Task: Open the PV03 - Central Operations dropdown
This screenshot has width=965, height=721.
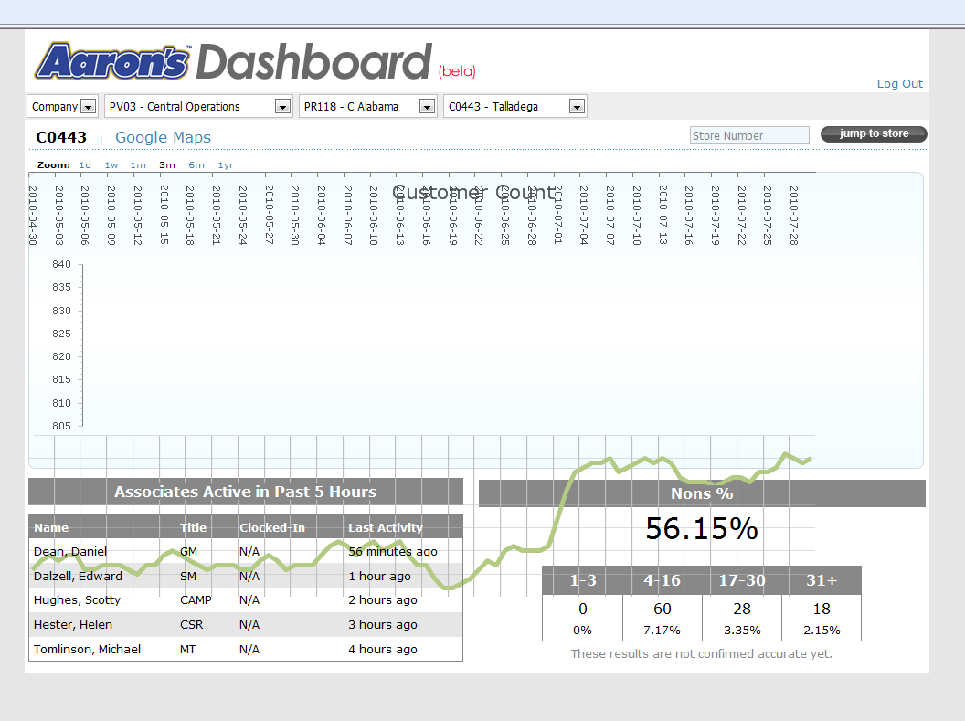Action: [x=197, y=106]
